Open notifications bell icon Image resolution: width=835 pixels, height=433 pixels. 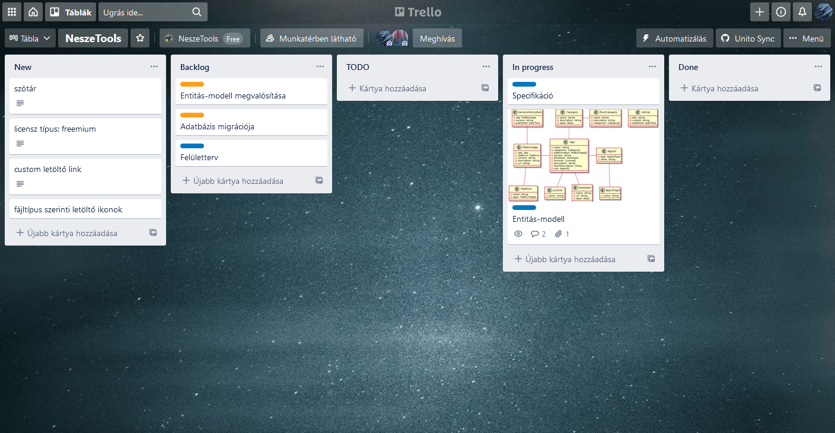[802, 12]
